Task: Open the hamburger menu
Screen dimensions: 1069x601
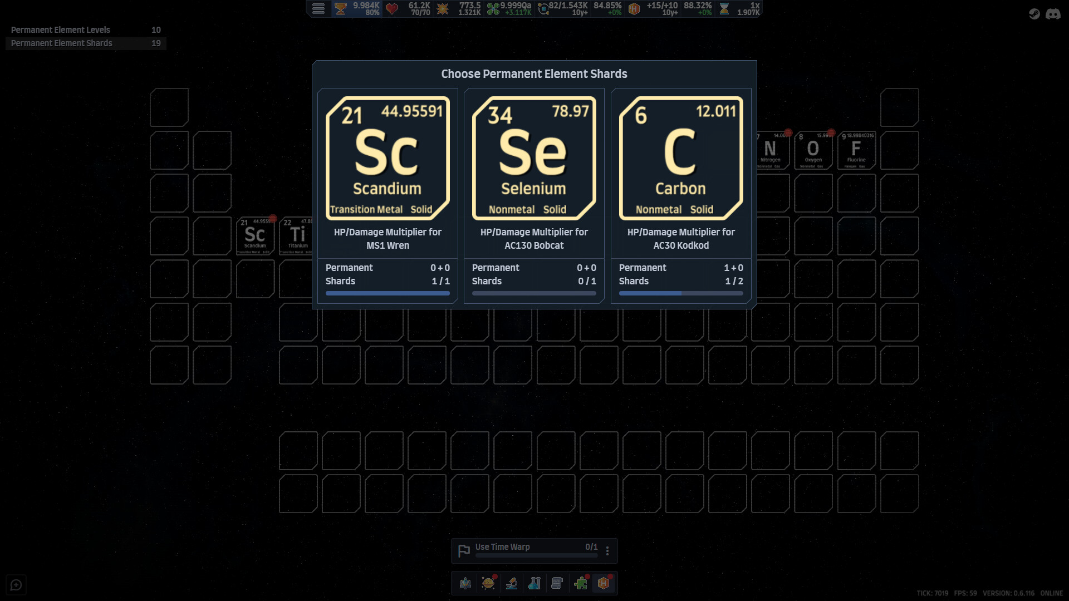Action: [x=318, y=9]
